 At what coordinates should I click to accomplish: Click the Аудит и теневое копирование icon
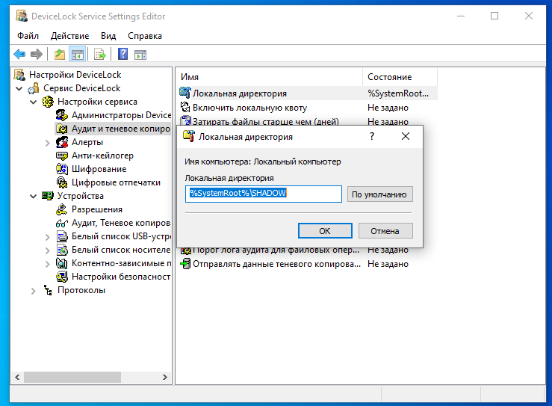click(62, 129)
